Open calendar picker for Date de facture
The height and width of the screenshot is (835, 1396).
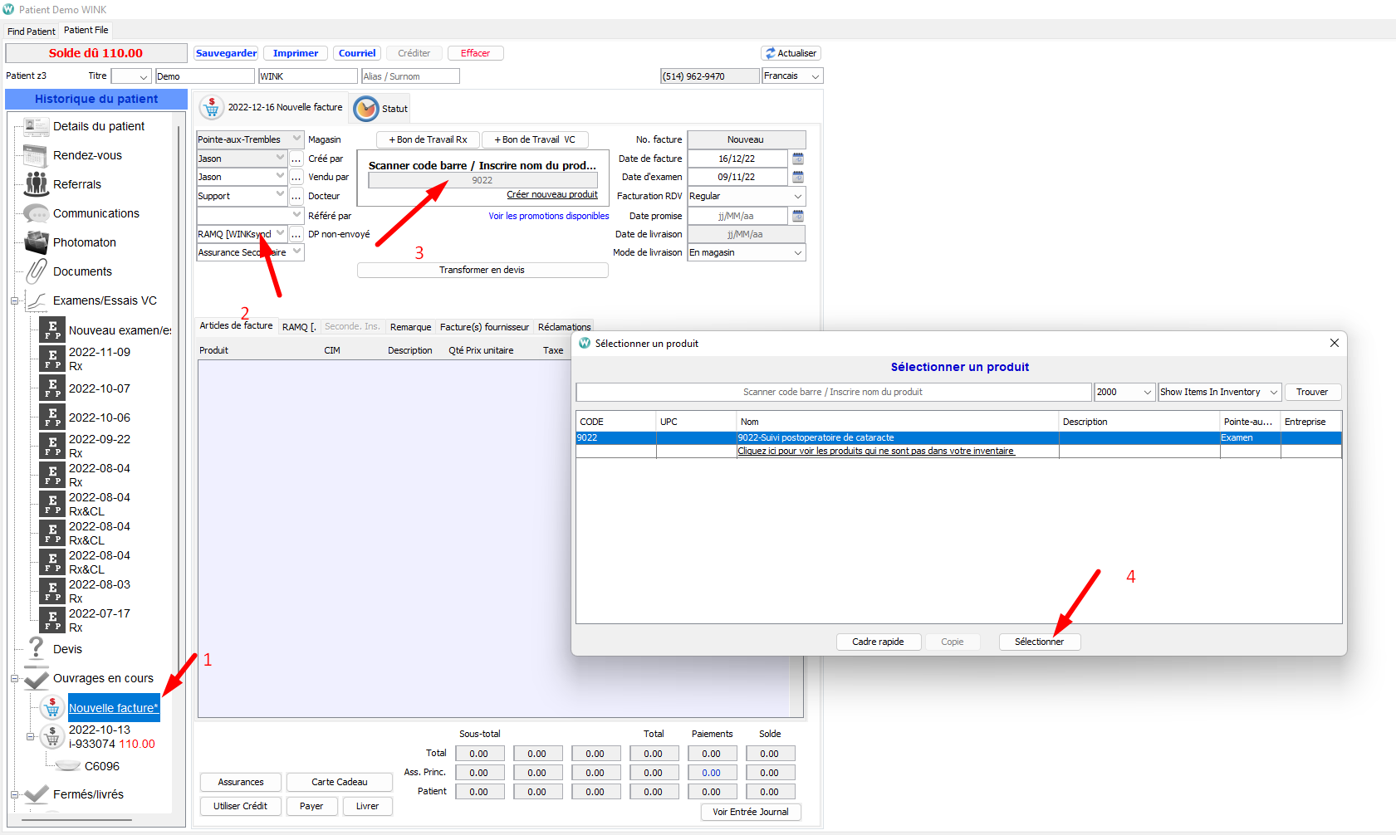(x=798, y=159)
